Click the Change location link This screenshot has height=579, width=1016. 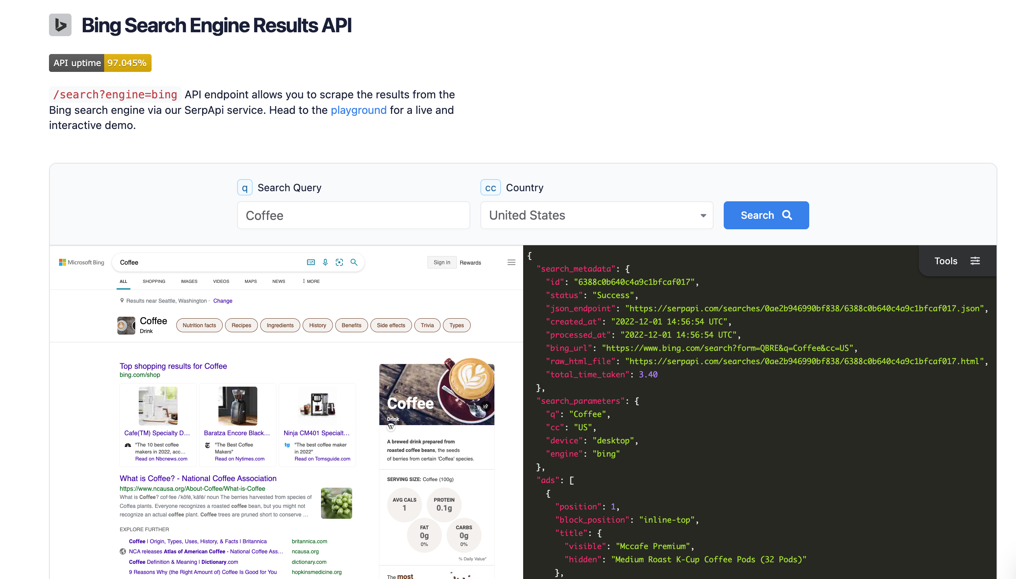tap(222, 301)
